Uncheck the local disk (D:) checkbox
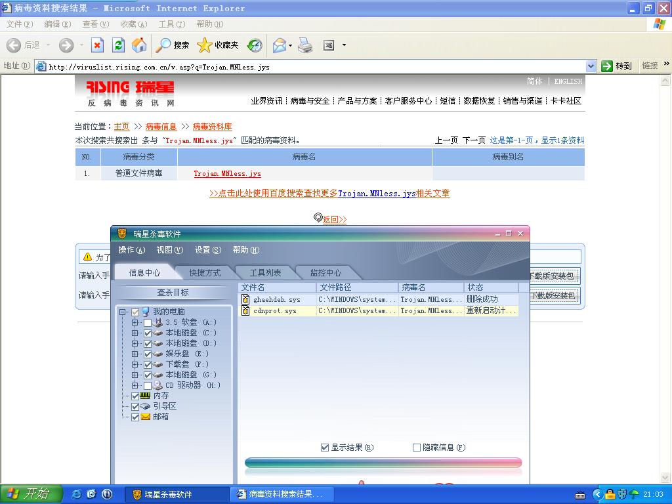The height and width of the screenshot is (504, 672). pyautogui.click(x=148, y=343)
